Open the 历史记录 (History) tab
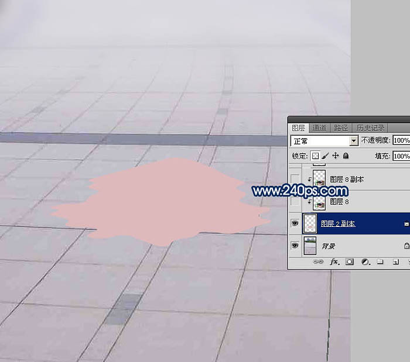Screen dimensions: 410x362 370,128
